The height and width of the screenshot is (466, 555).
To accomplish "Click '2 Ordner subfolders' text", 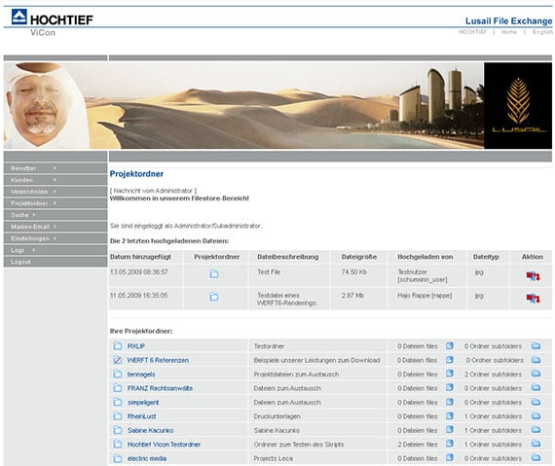I will (x=493, y=375).
